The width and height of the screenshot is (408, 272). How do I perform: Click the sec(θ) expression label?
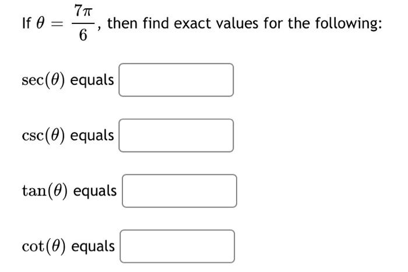(43, 80)
